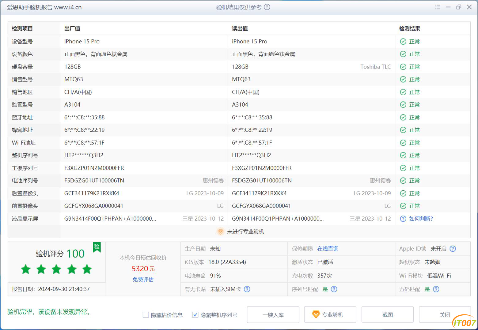Click the help icon beside 验机结果仅供参考
Viewport: 478px width, 330px height.
pos(267,7)
